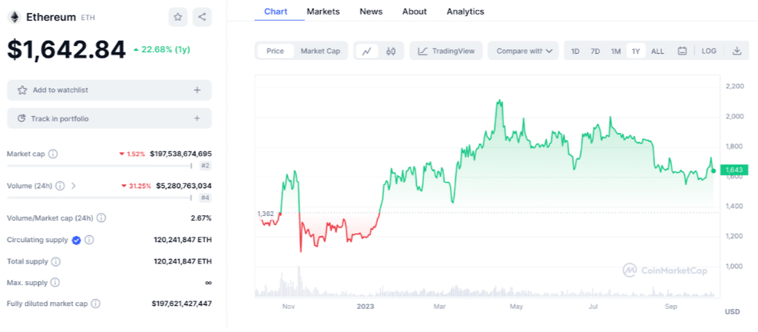Click Market cap info icon
Screen dimensions: 758x332
(53, 154)
